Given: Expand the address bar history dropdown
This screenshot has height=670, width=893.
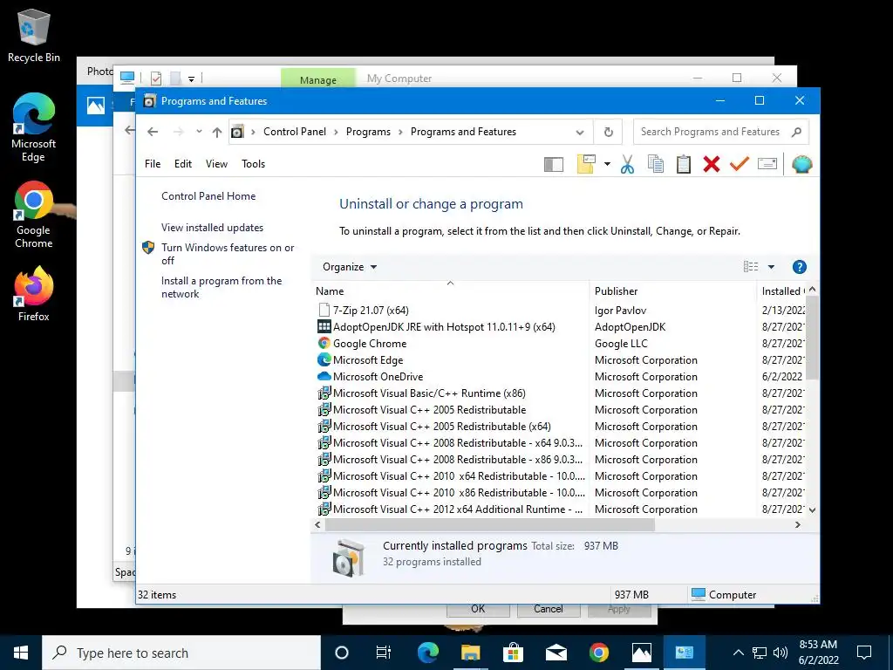Looking at the screenshot, I should click(580, 133).
